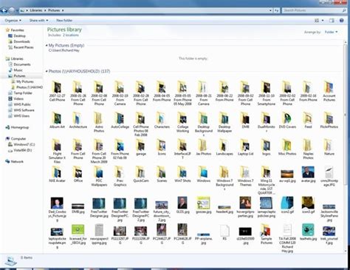This screenshot has height=270, width=350.
Task: Select the Characters folder
Action: pos(162,121)
